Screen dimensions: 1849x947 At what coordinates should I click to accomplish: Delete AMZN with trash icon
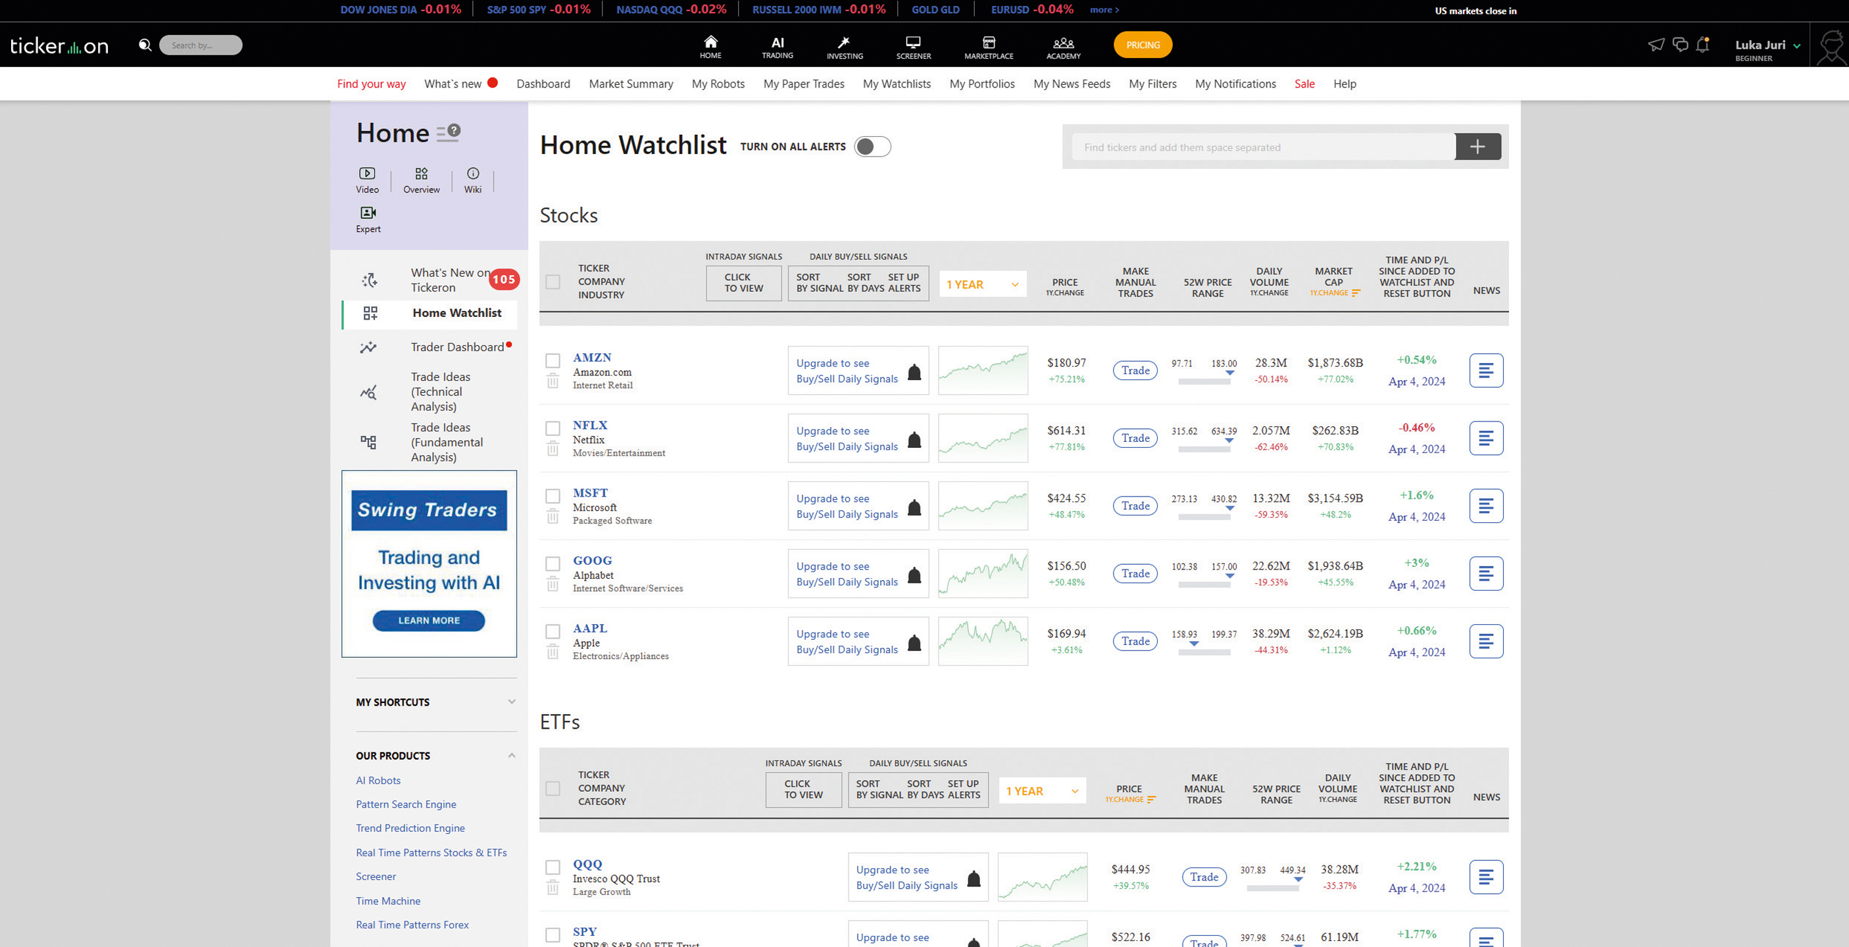tap(552, 381)
